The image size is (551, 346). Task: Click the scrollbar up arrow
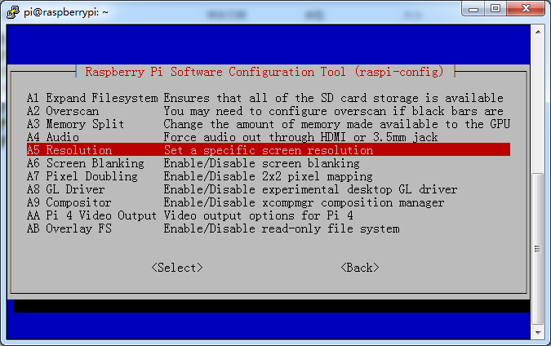pyautogui.click(x=538, y=32)
